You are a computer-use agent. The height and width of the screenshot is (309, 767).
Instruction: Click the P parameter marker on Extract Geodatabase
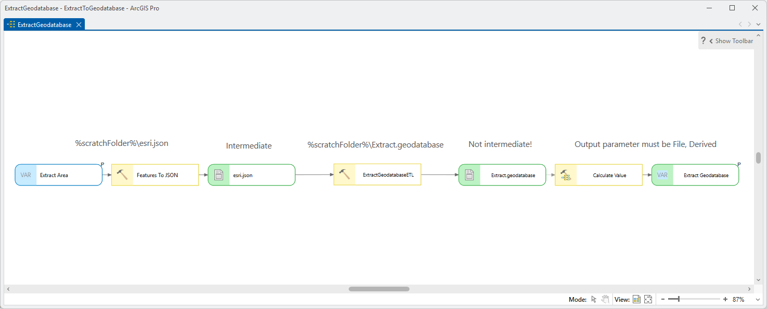click(x=739, y=164)
